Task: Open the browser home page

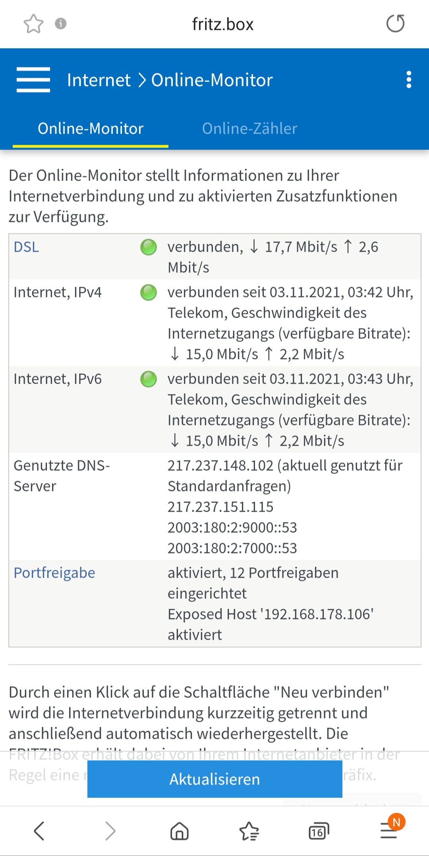Action: 180,831
